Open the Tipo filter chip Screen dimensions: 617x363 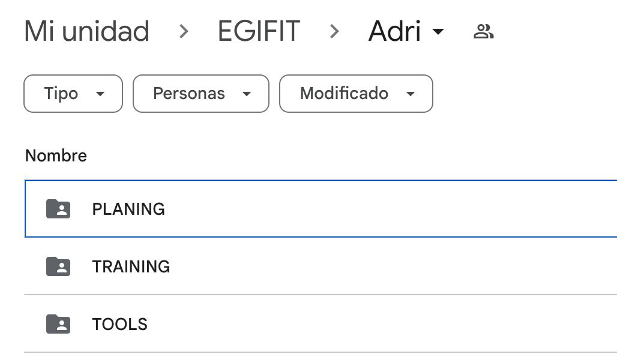[73, 94]
